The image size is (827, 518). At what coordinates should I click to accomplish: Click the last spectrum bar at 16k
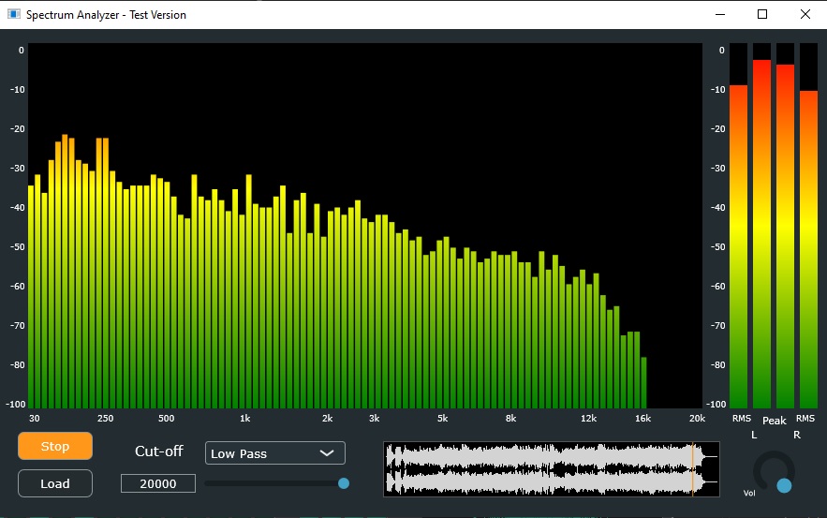tap(643, 382)
